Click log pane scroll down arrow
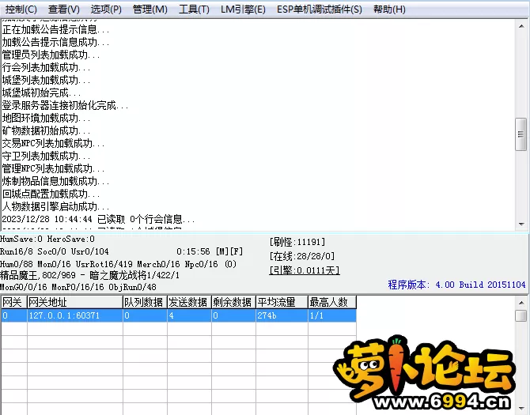 pos(521,224)
